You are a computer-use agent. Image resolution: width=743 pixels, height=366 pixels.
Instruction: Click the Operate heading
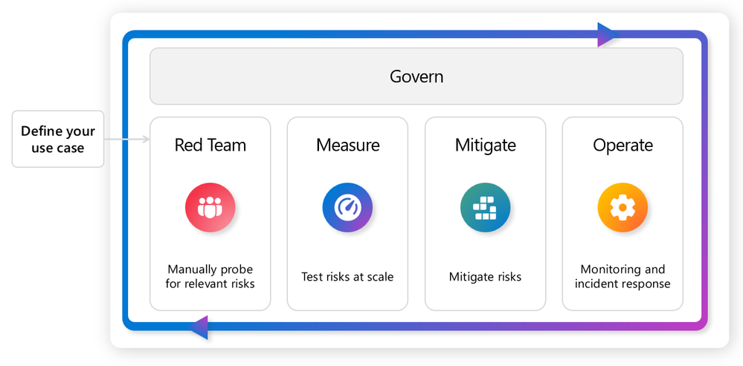623,145
